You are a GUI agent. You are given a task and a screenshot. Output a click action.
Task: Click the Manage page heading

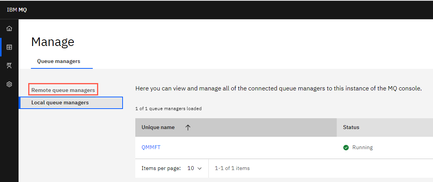[53, 42]
